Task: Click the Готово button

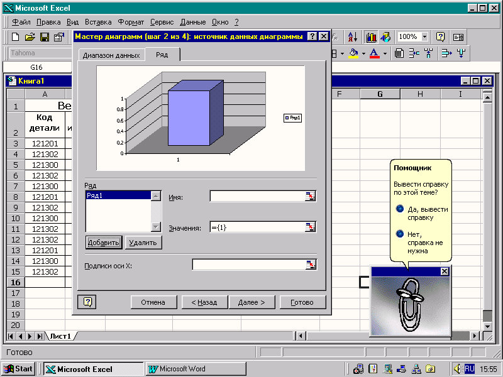Action: (302, 302)
